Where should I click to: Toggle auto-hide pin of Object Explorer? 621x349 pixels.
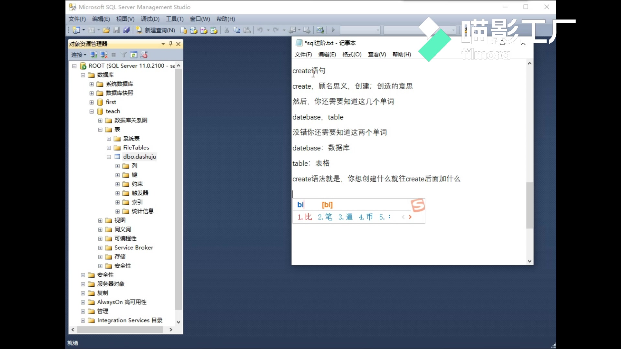pyautogui.click(x=171, y=44)
